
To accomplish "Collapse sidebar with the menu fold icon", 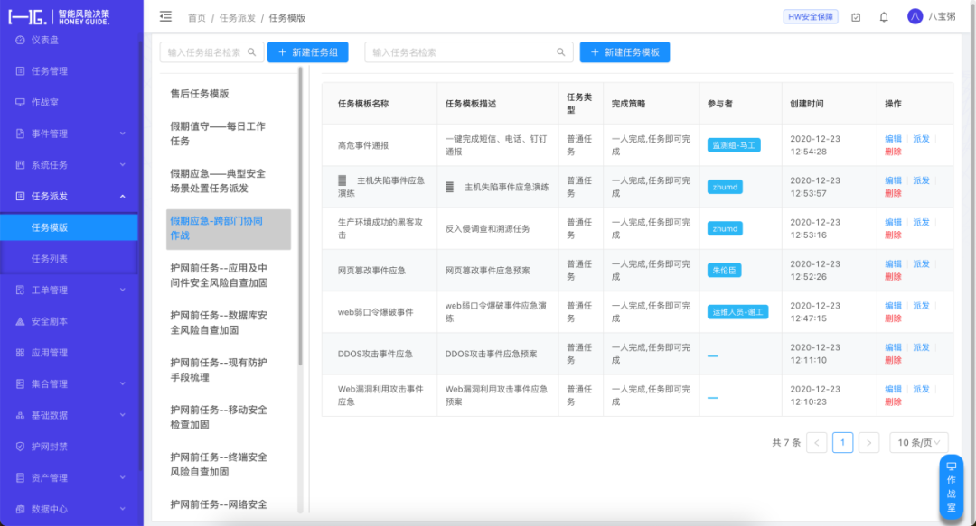I will click(165, 17).
